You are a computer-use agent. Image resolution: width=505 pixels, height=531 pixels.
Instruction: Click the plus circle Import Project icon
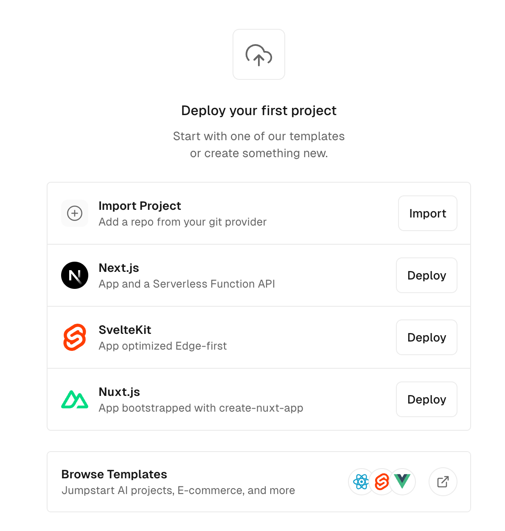pos(75,213)
